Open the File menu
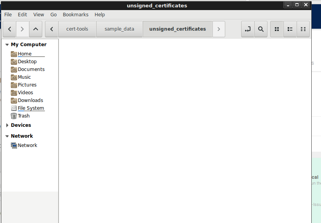321x223 pixels. tap(8, 15)
